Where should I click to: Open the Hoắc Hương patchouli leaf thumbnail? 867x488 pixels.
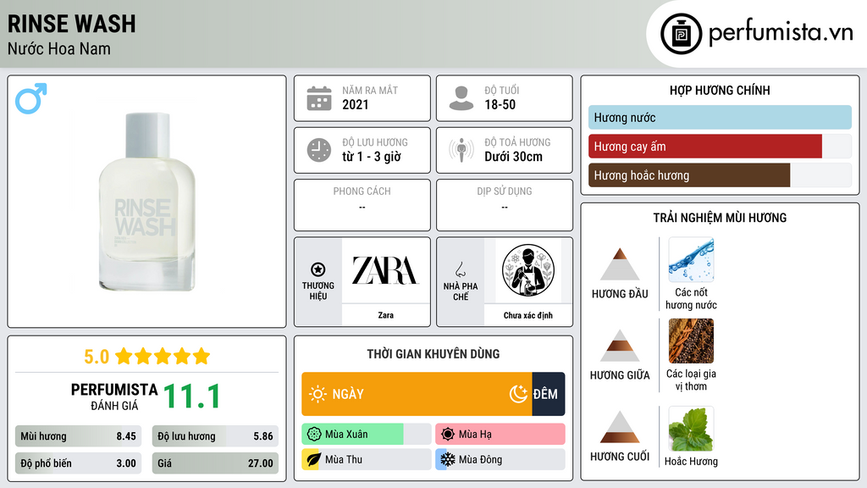(691, 429)
